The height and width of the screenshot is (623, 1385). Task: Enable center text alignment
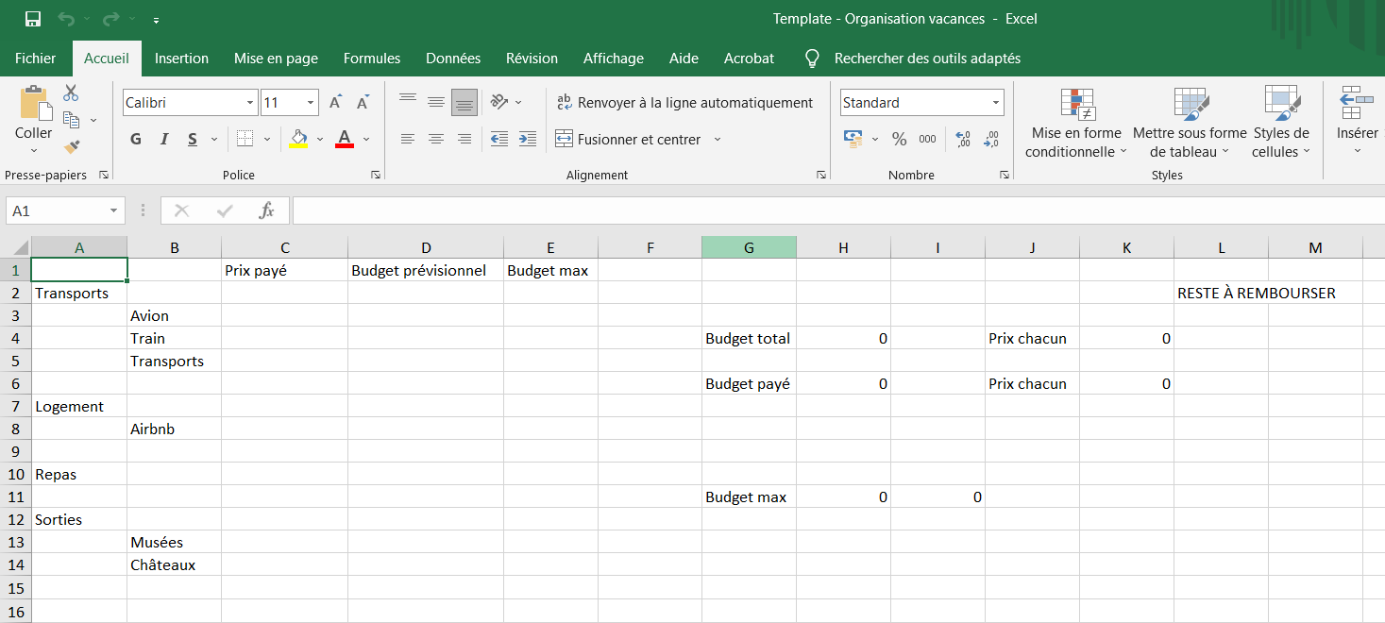[435, 139]
